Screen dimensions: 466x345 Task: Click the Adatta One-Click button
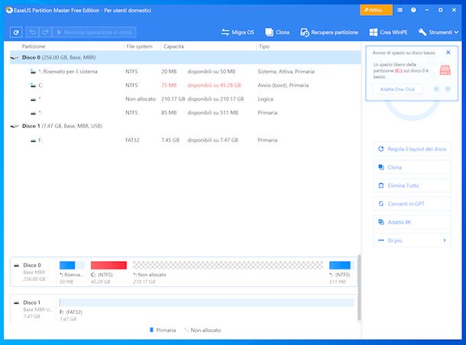tap(397, 89)
